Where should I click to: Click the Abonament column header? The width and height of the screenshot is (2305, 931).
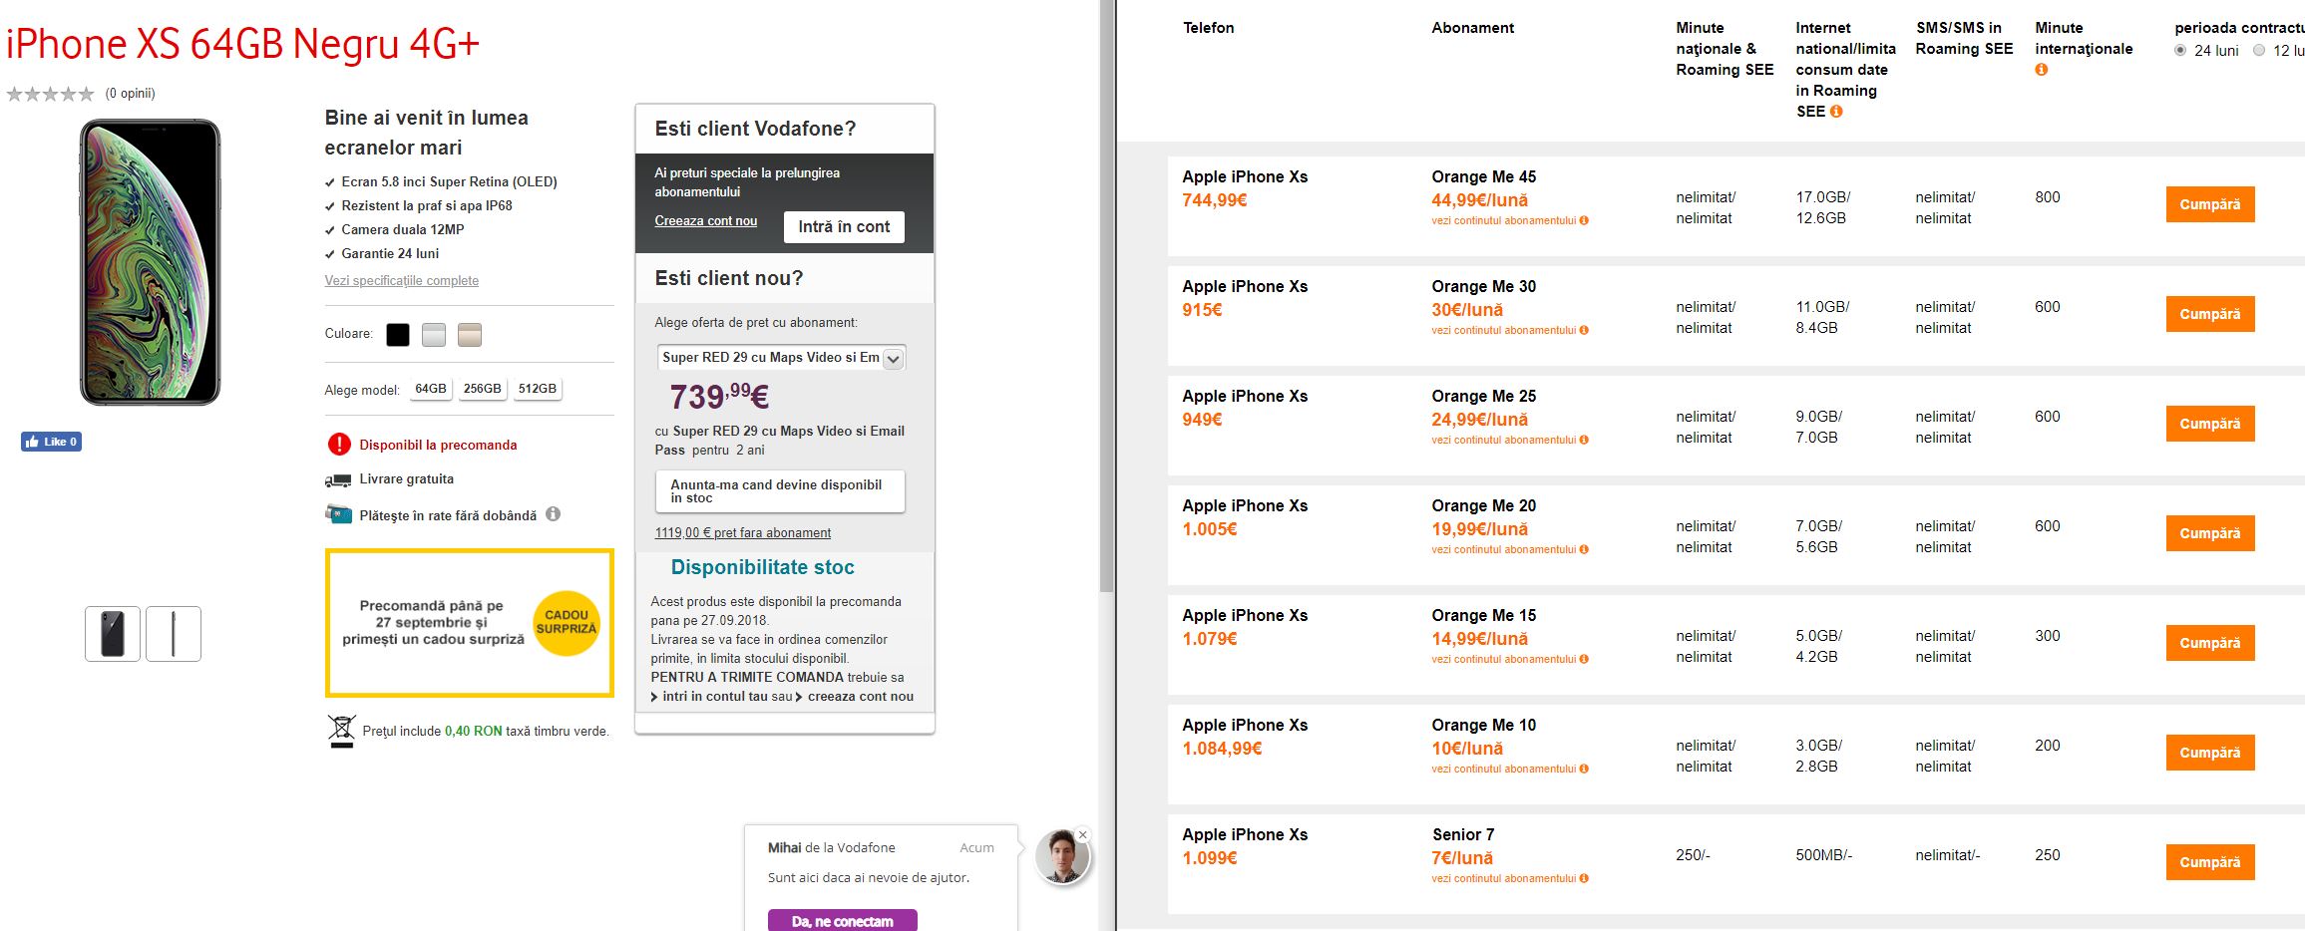(1473, 28)
